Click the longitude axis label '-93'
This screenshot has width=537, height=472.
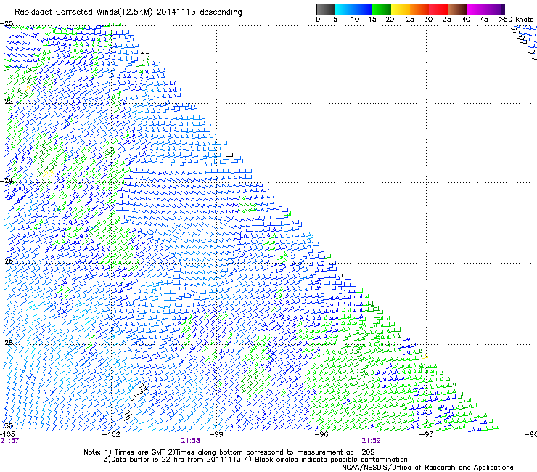point(427,434)
